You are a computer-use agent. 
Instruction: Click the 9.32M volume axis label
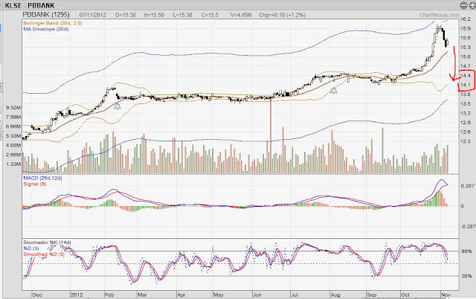pos(13,108)
